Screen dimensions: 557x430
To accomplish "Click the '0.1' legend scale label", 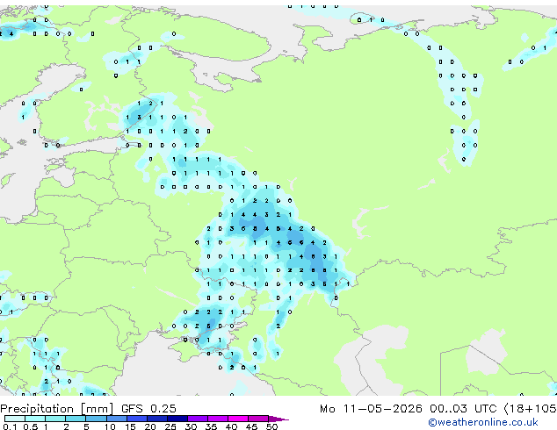I will 10,426.
